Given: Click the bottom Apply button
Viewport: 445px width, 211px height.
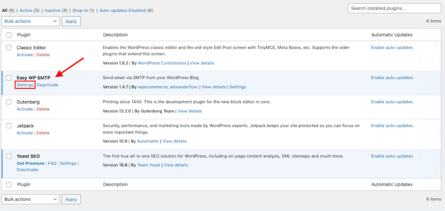Looking at the screenshot, I should click(x=71, y=199).
